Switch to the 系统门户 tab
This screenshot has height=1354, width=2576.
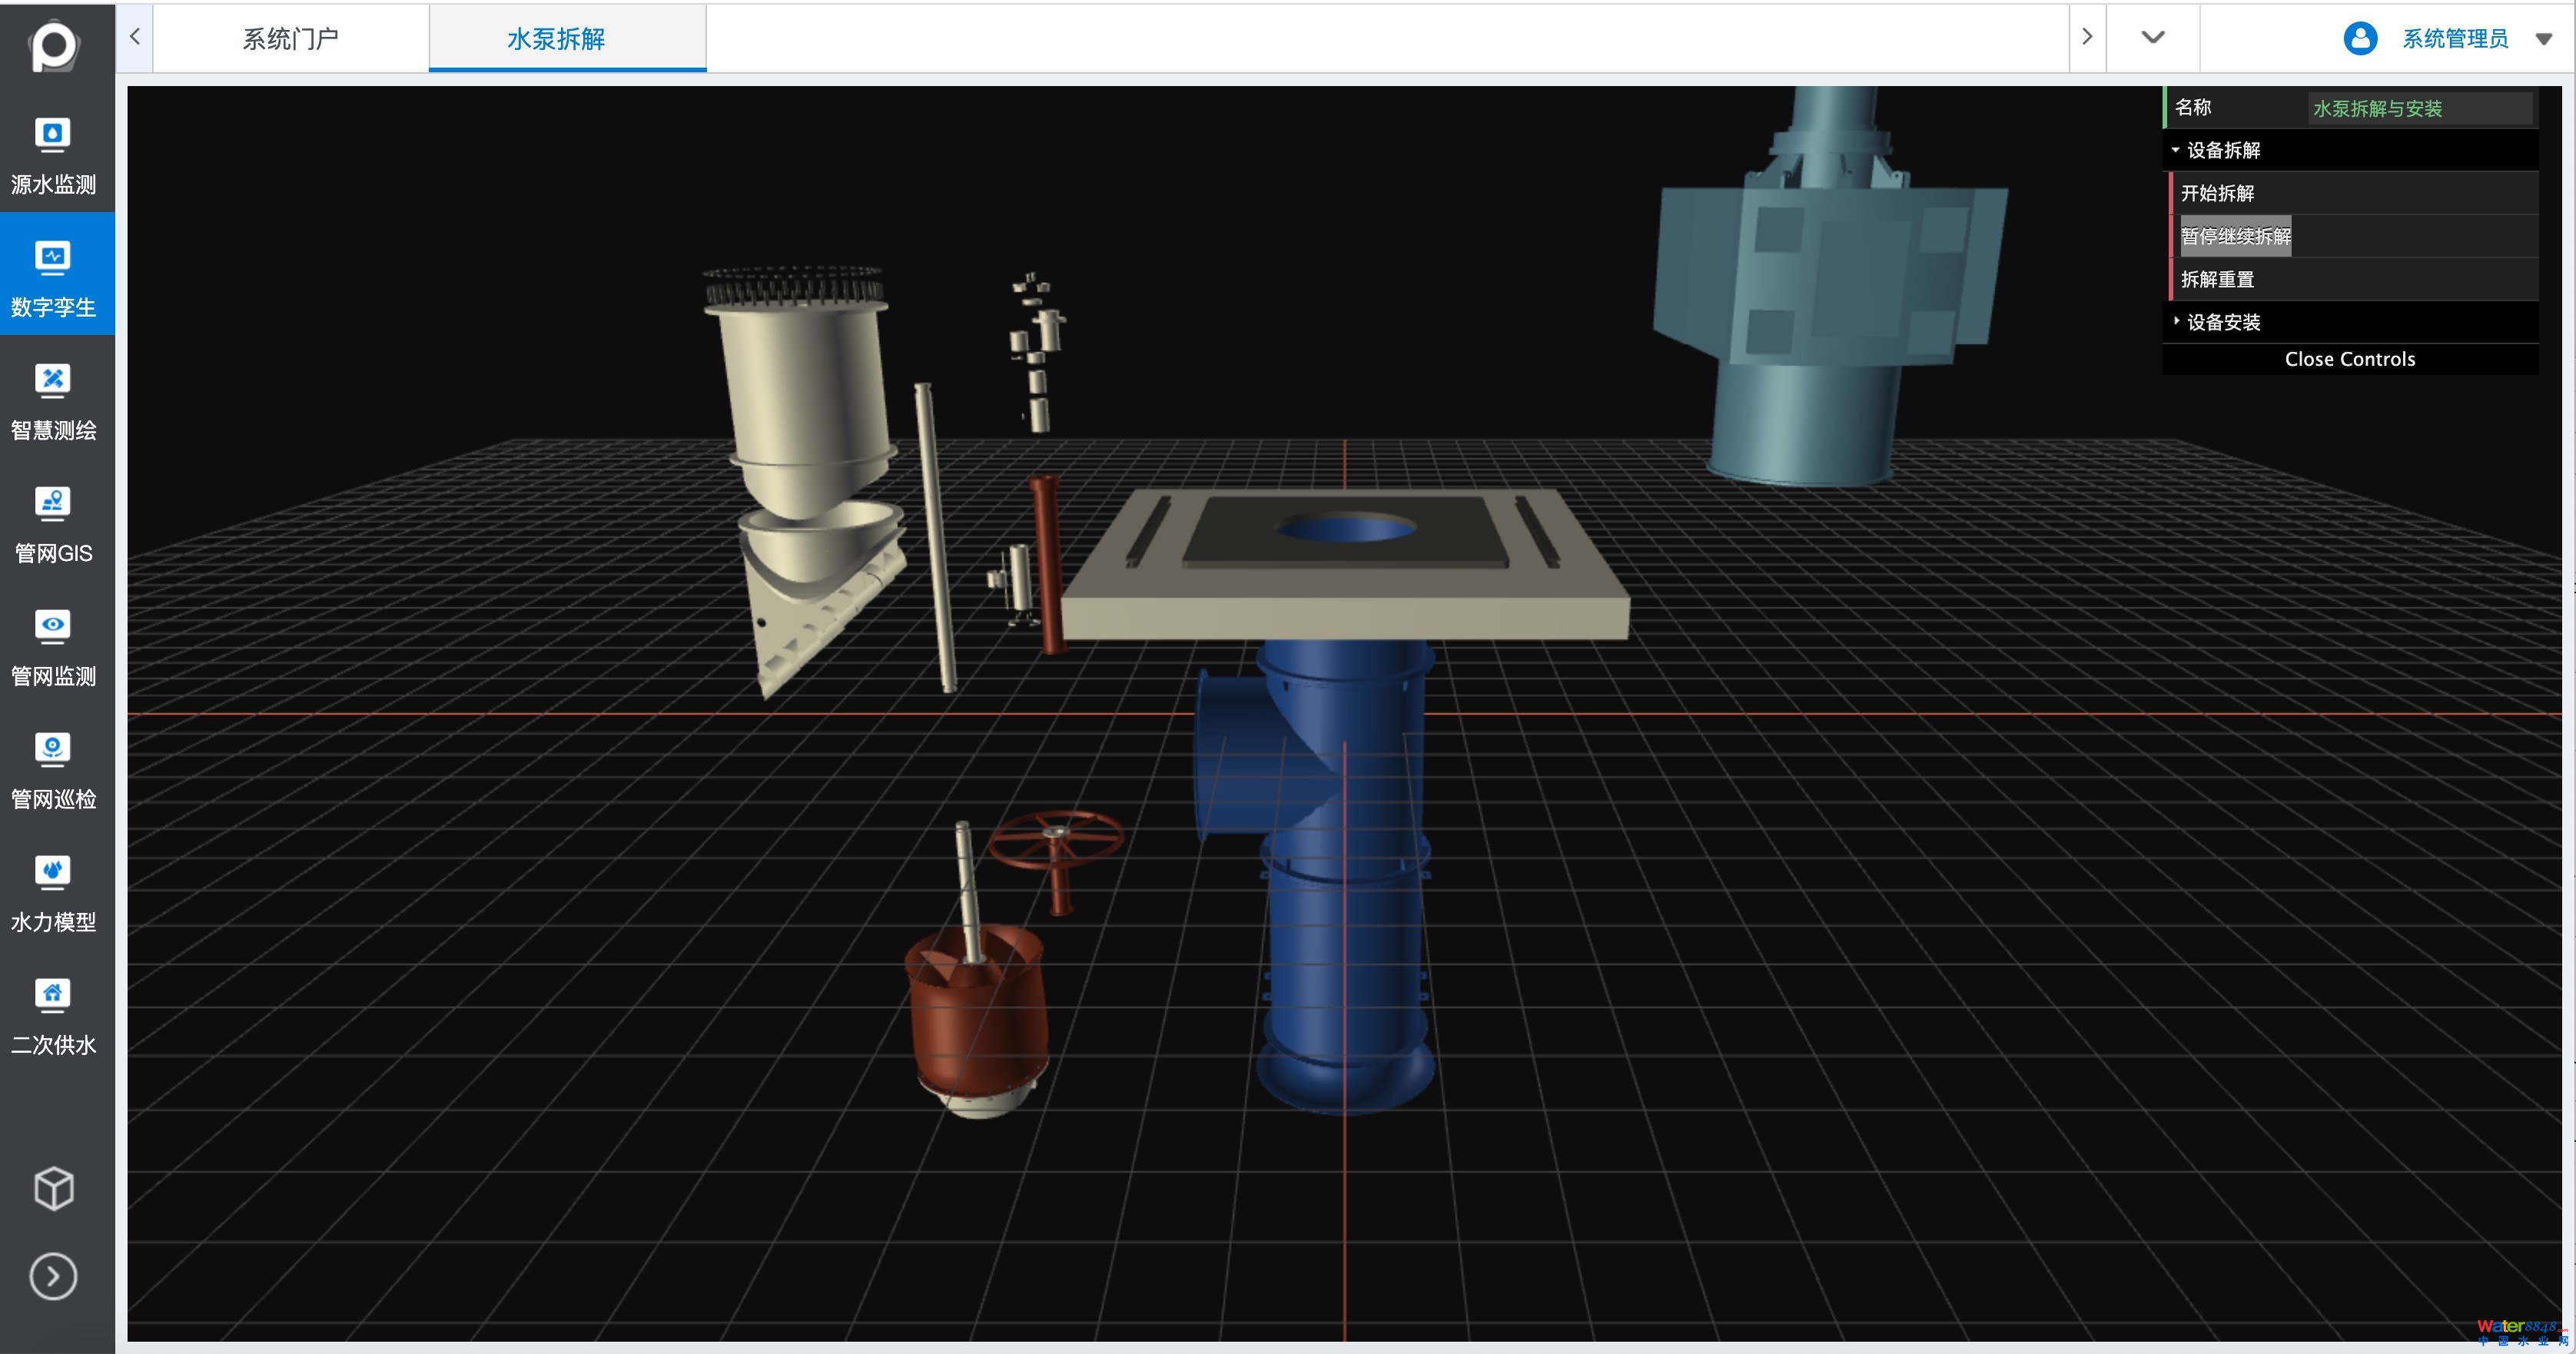[290, 39]
